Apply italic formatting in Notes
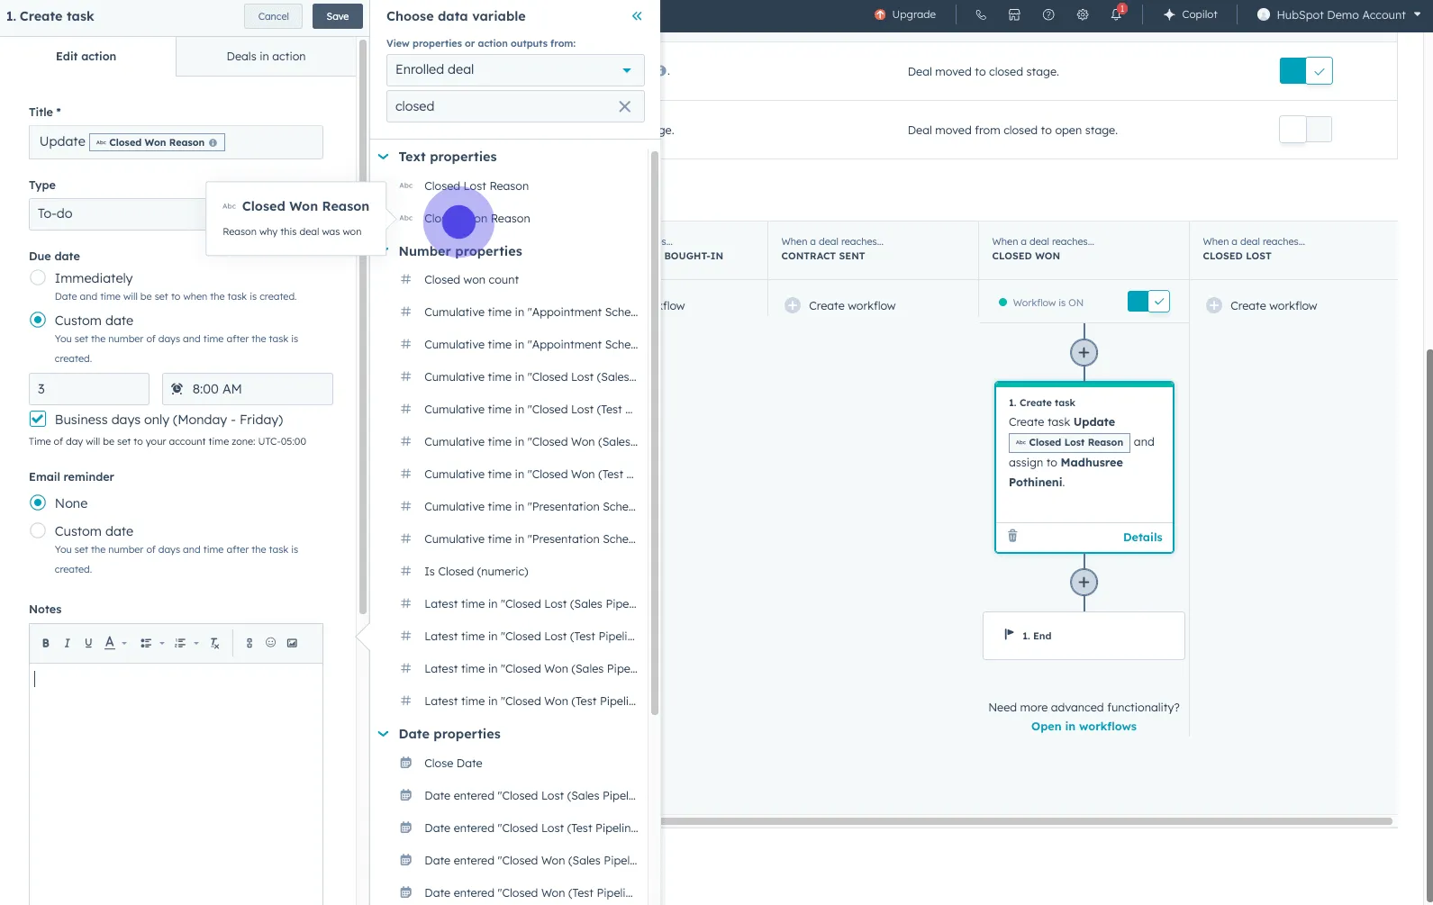The width and height of the screenshot is (1433, 905). (67, 643)
